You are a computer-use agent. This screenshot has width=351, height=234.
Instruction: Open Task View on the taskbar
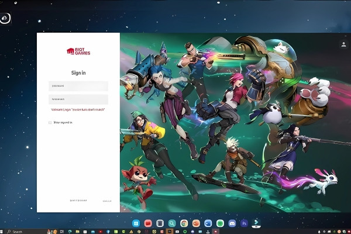coord(62,232)
